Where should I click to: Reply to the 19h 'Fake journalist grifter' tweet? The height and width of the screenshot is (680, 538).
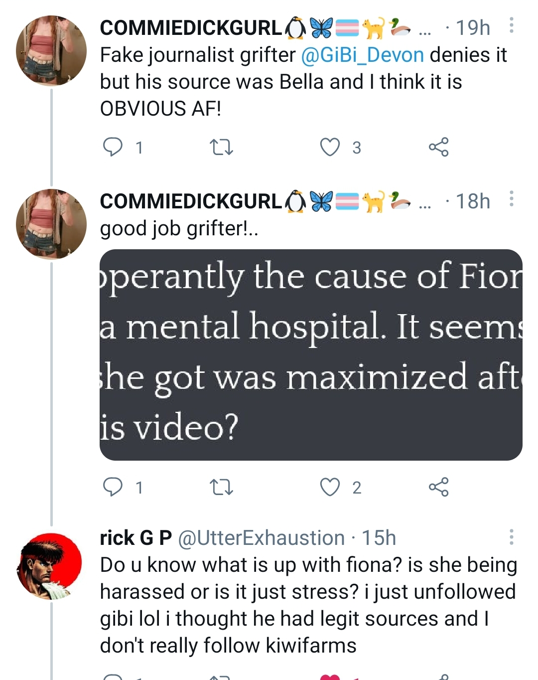tap(113, 147)
